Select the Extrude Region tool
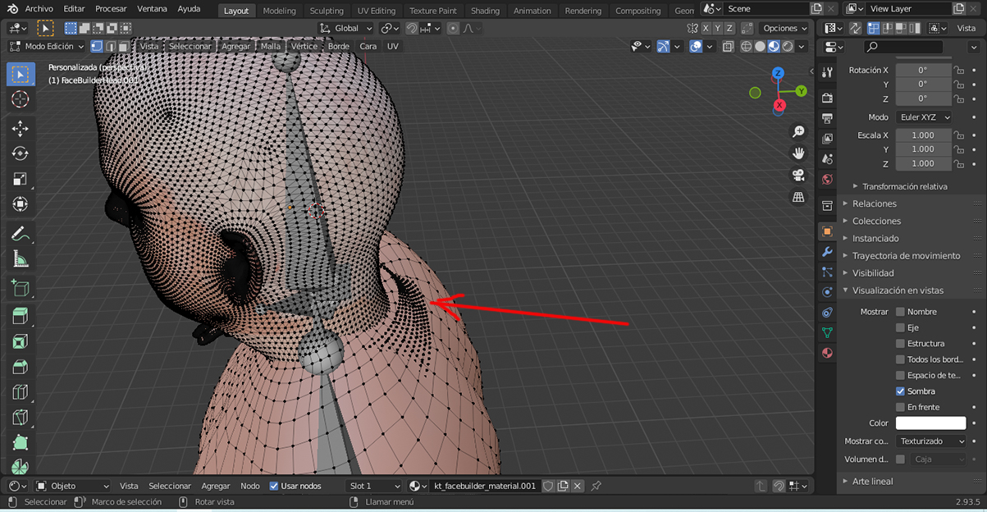 [x=21, y=317]
